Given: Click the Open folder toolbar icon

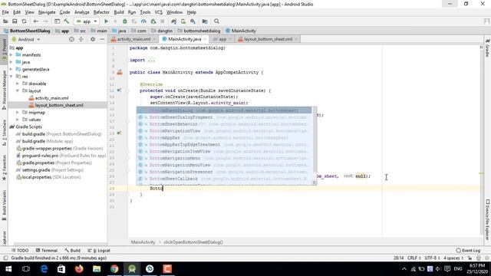Looking at the screenshot, I should click(5, 21).
